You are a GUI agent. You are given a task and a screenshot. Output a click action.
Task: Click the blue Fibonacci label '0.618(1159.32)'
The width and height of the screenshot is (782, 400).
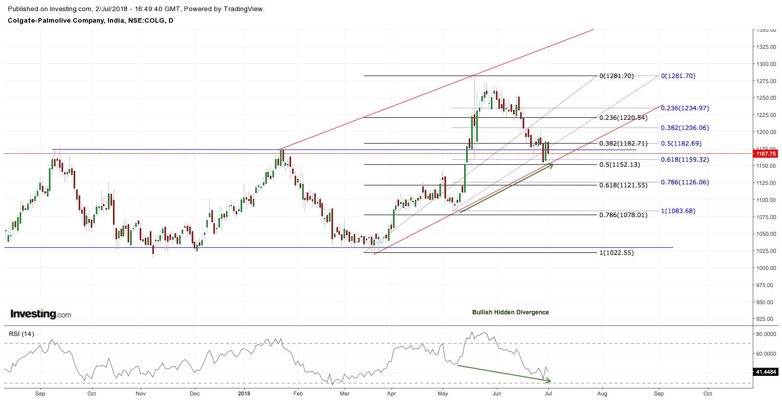pos(685,160)
